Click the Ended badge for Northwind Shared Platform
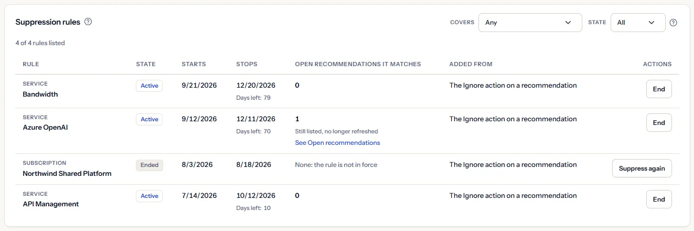This screenshot has width=694, height=231. click(150, 165)
